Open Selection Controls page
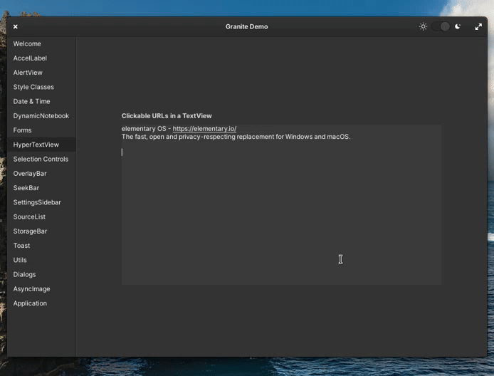Image resolution: width=494 pixels, height=376 pixels. coord(41,160)
